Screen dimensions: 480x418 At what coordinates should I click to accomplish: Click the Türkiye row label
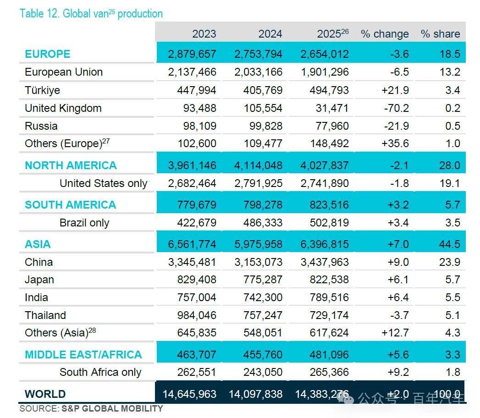click(x=42, y=90)
